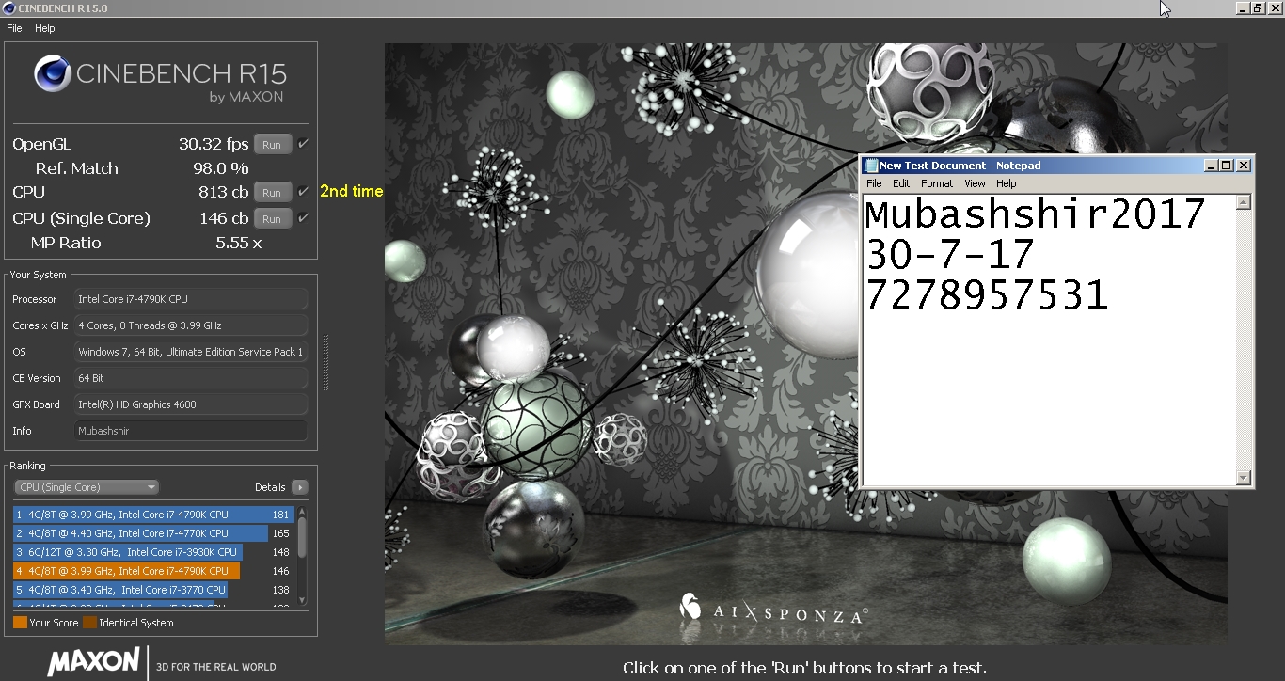This screenshot has height=681, width=1285.
Task: Open the Notepad Edit menu
Action: 901,183
